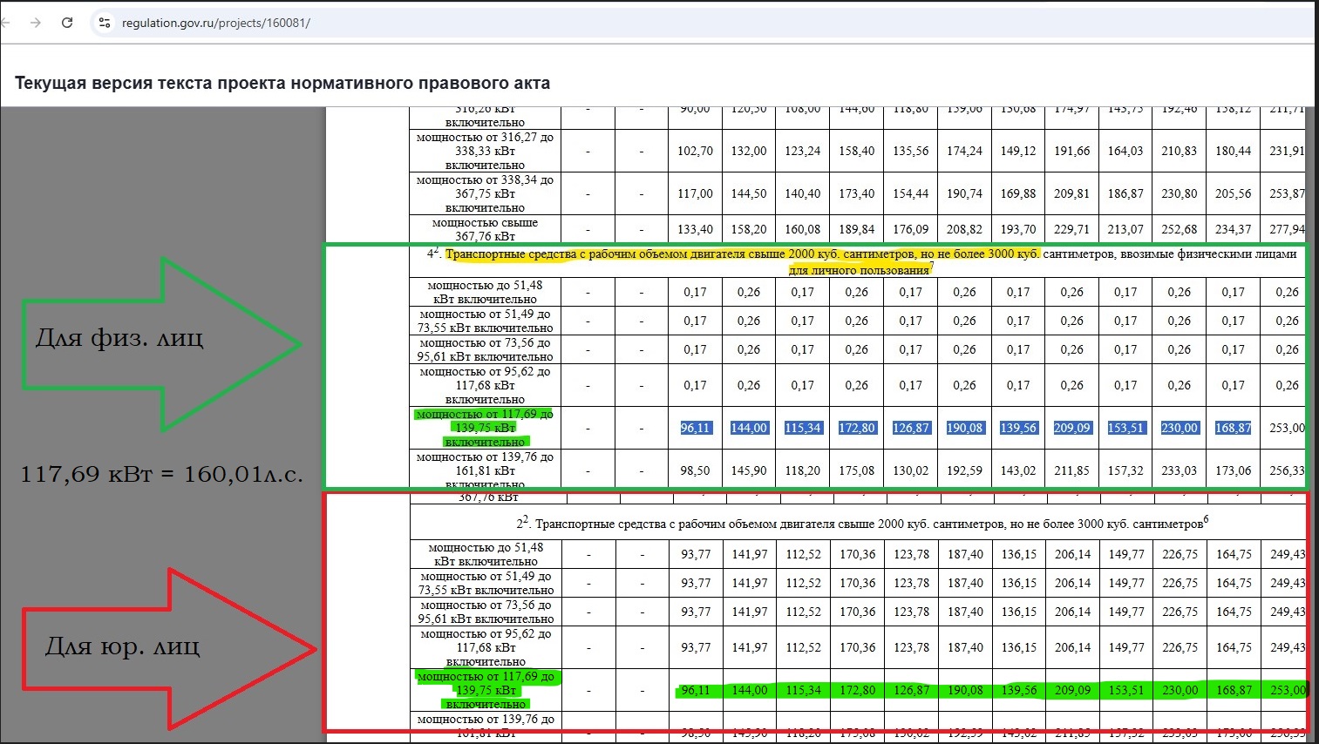Click cell with value 117,00
The image size is (1319, 744).
point(695,193)
